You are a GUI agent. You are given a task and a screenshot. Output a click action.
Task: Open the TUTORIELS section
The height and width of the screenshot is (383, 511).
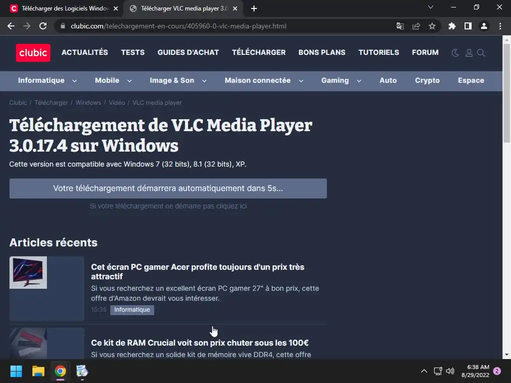[x=379, y=52]
